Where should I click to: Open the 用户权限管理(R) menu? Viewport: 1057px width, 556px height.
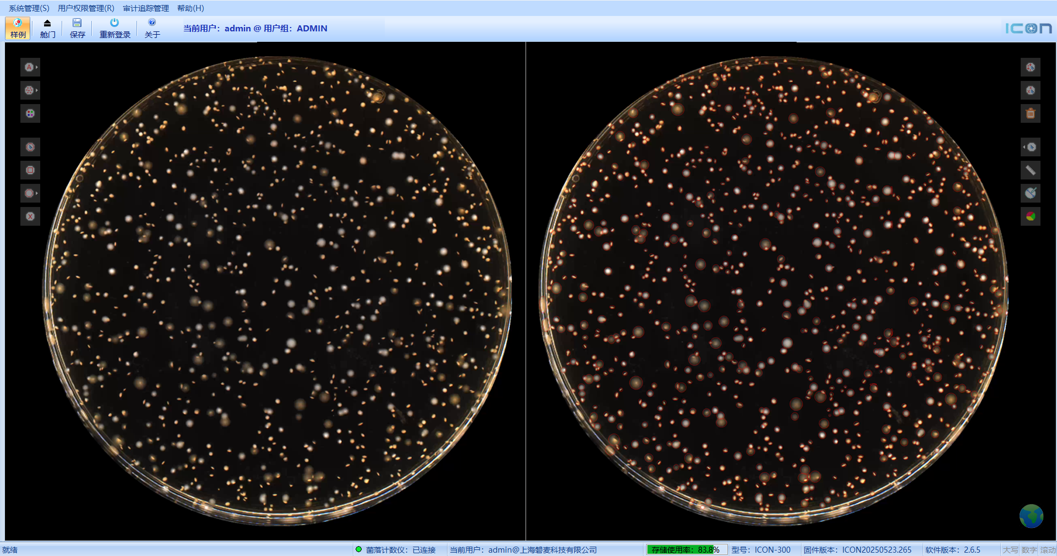(86, 8)
